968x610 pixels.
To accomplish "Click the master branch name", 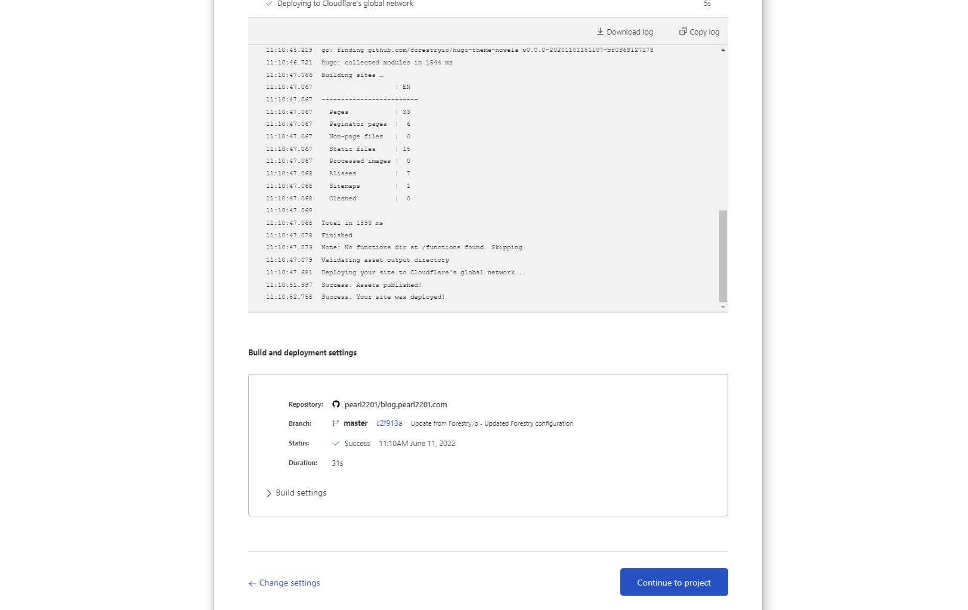I will coord(355,423).
